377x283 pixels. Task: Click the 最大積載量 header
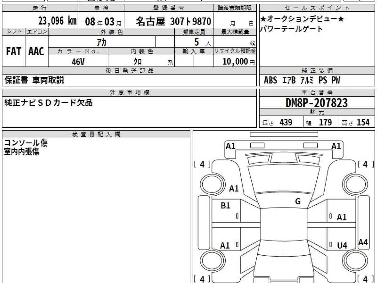tap(235, 32)
